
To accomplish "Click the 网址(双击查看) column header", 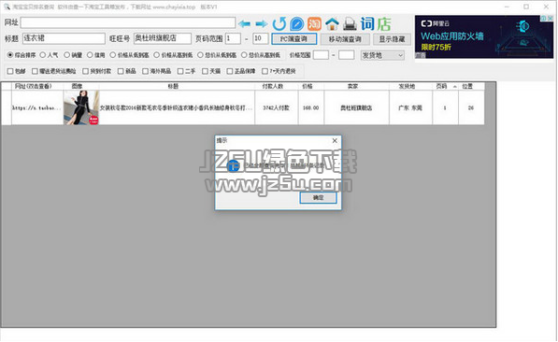I will tap(37, 86).
